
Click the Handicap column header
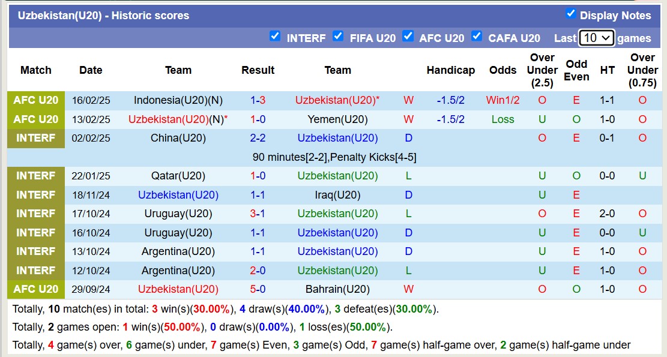pos(451,70)
